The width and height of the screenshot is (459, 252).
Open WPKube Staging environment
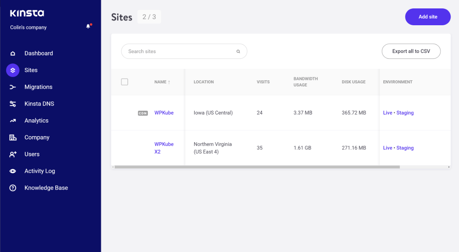coord(405,113)
